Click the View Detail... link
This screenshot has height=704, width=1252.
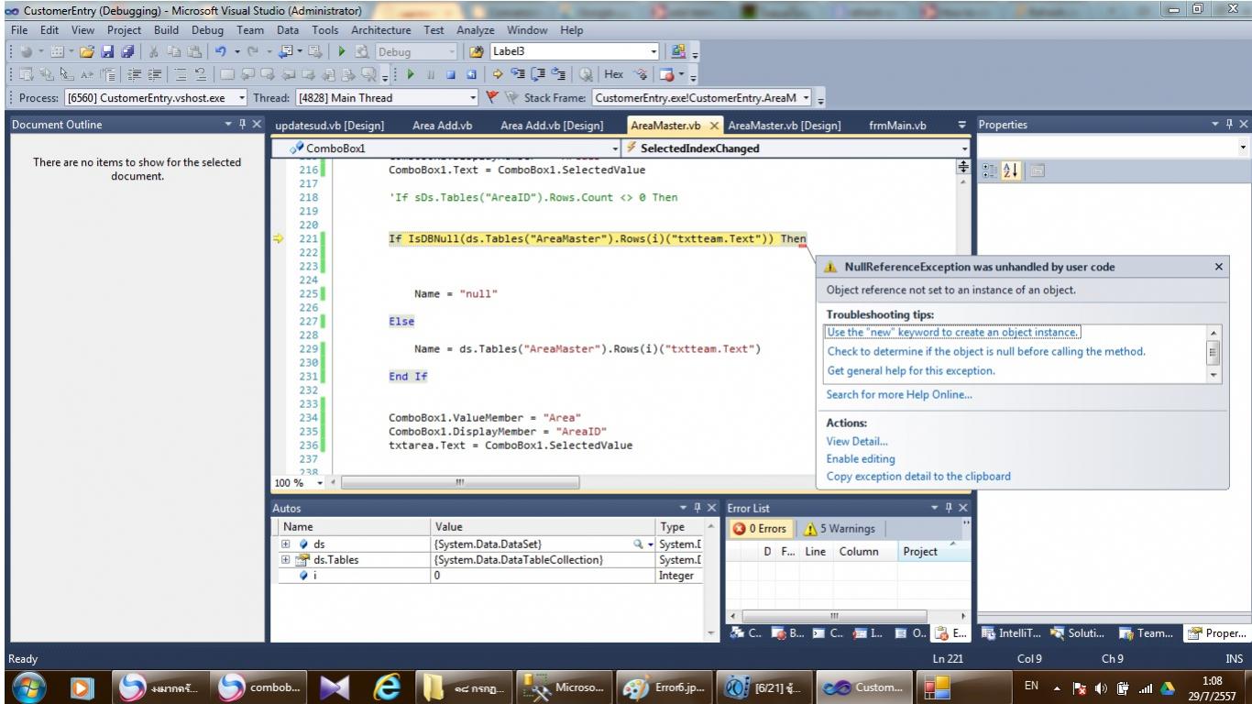pyautogui.click(x=856, y=441)
